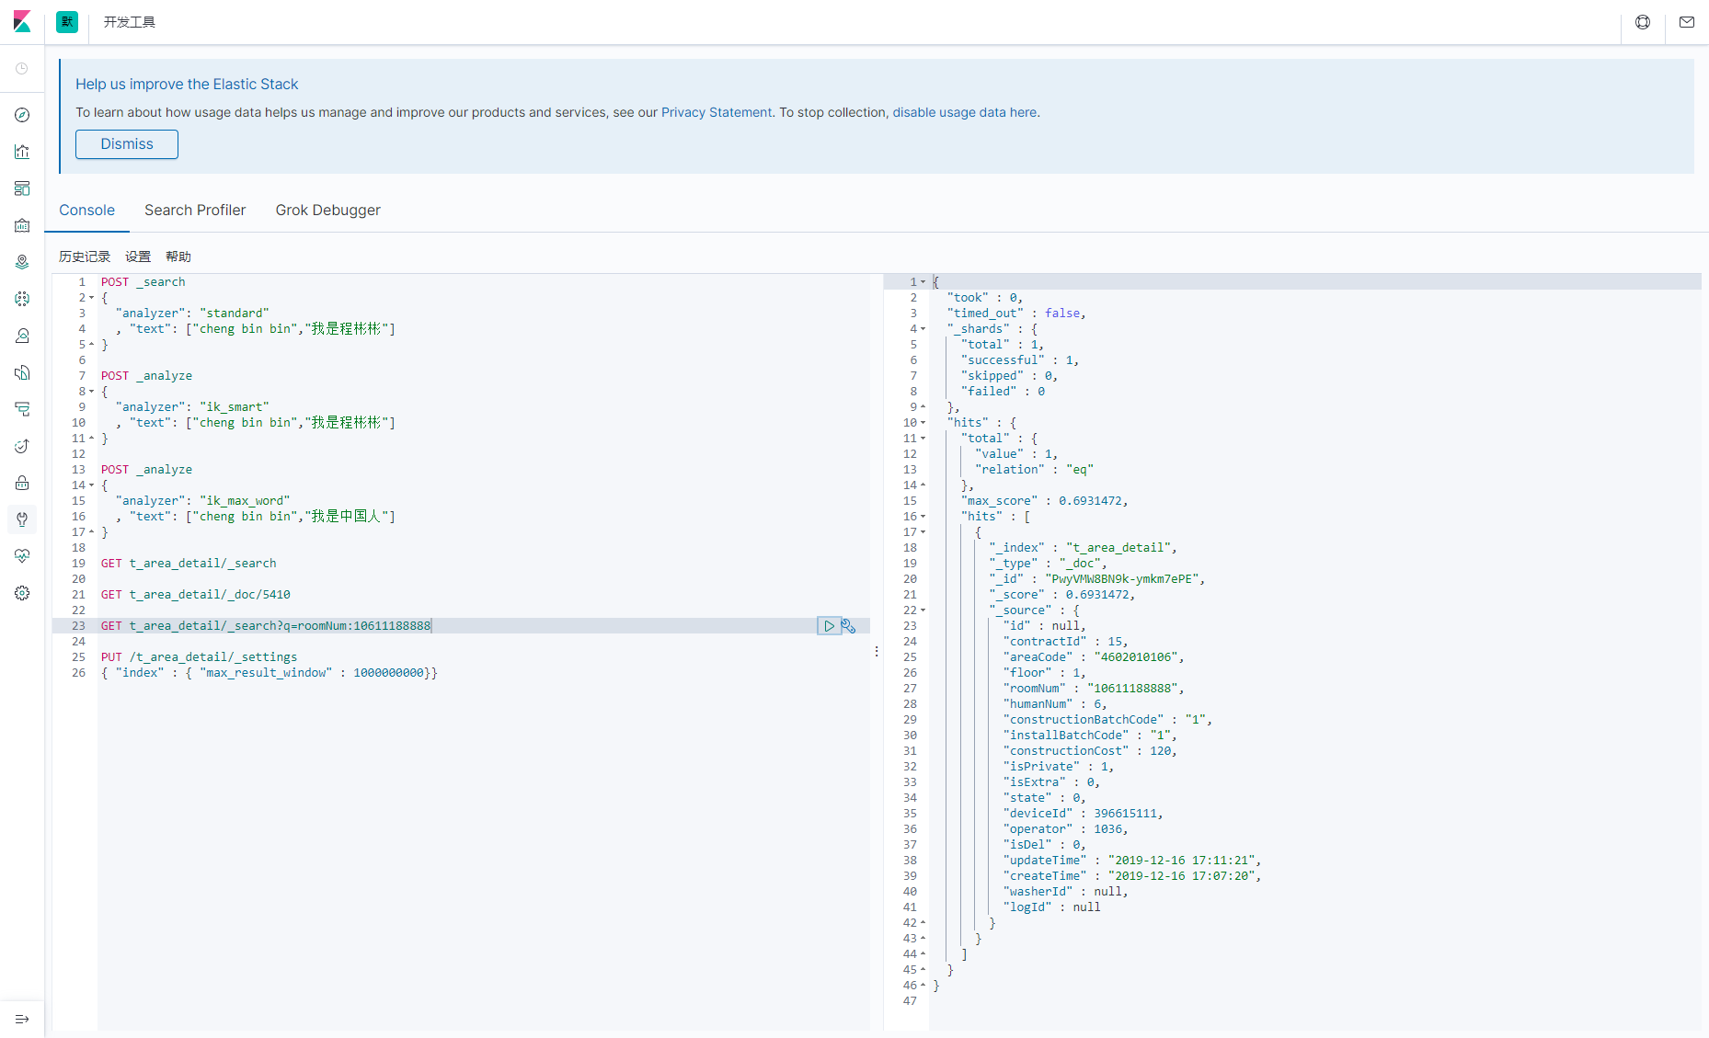The image size is (1709, 1038).
Task: Collapse closing brace fold at editor line 17
Action: coord(91,532)
